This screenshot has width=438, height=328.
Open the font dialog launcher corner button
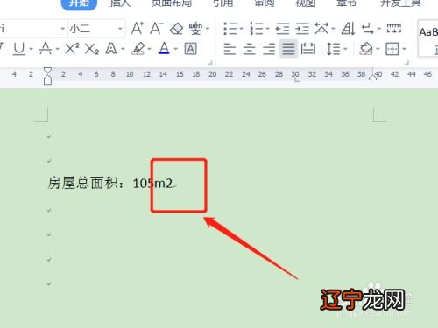tap(210, 62)
